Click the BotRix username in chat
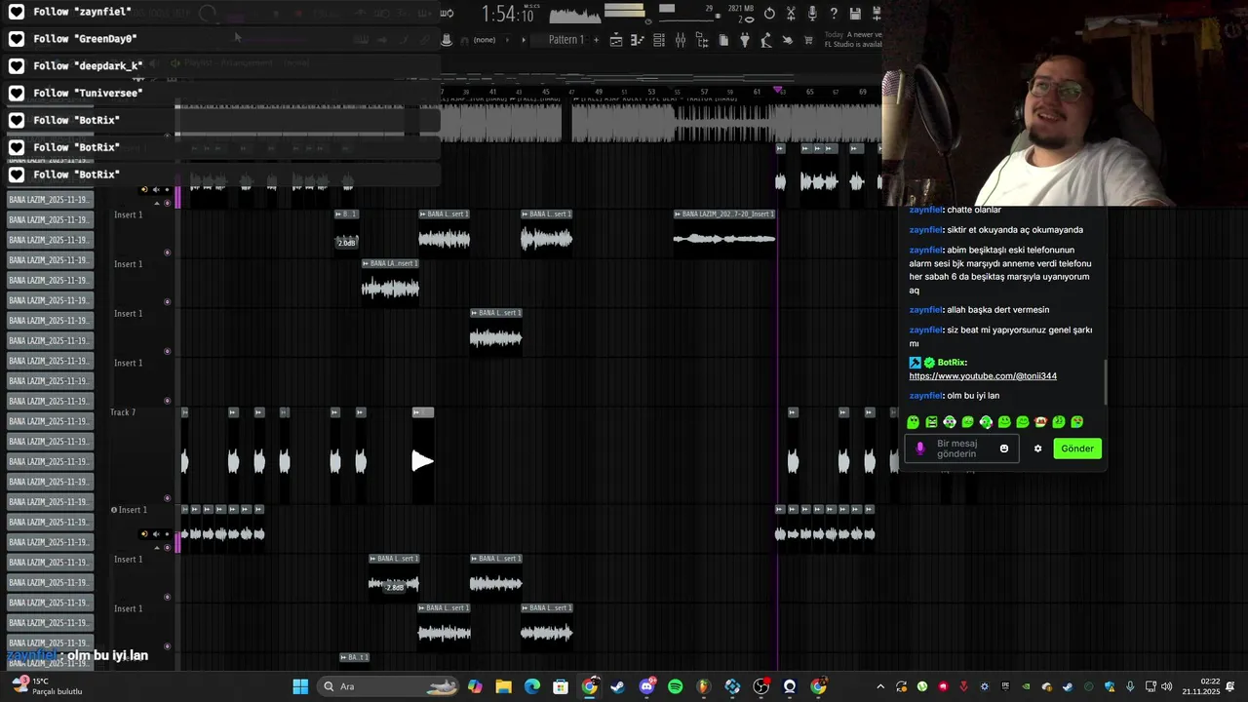The height and width of the screenshot is (702, 1248). 952,363
